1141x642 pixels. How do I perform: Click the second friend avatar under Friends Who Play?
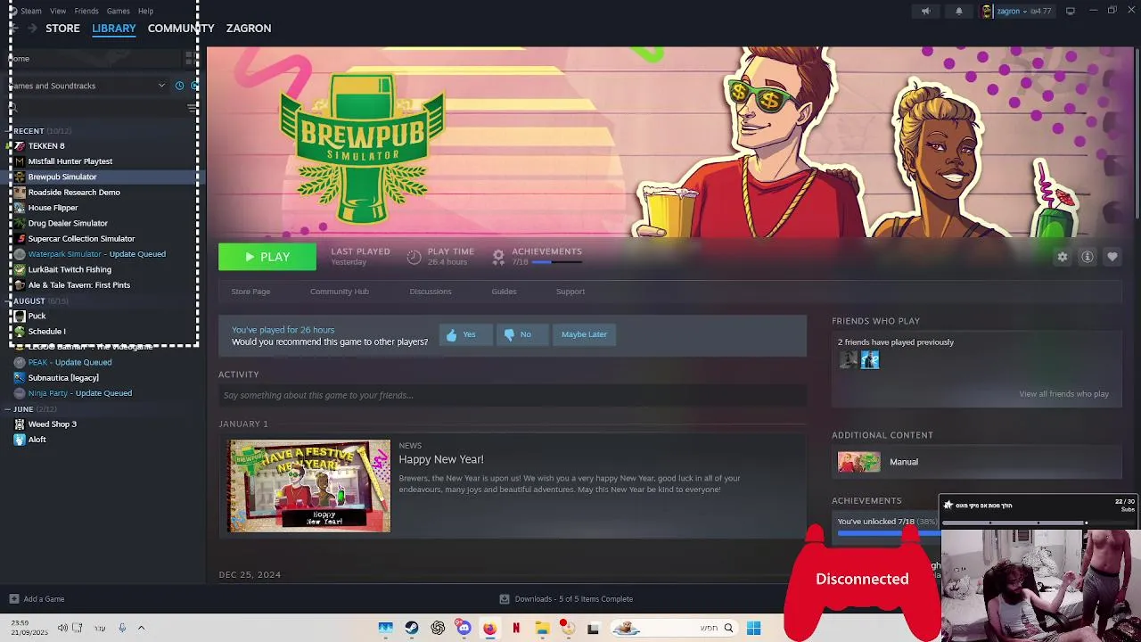tap(870, 359)
